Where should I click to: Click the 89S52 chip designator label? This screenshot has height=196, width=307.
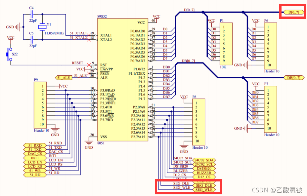102,17
